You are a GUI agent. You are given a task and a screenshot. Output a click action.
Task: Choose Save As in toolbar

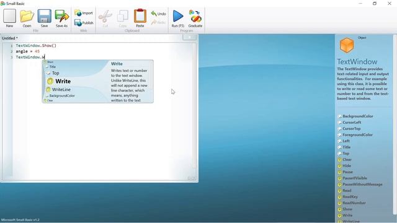tap(62, 18)
